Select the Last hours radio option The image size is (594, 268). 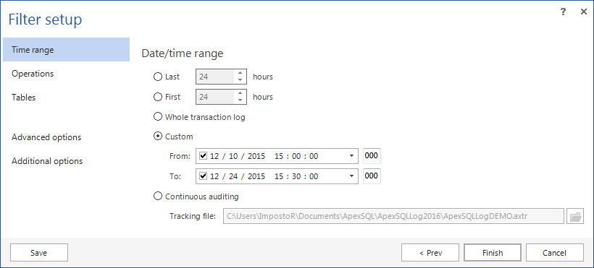pyautogui.click(x=158, y=77)
